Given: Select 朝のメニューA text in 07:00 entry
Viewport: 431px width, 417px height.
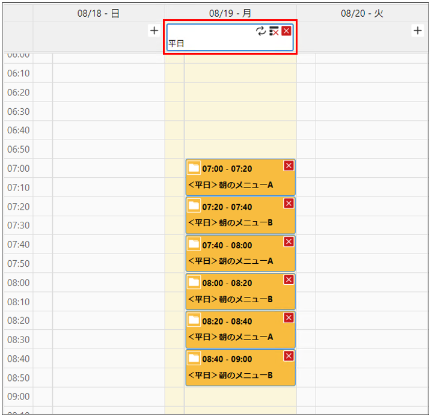Looking at the screenshot, I should point(246,185).
